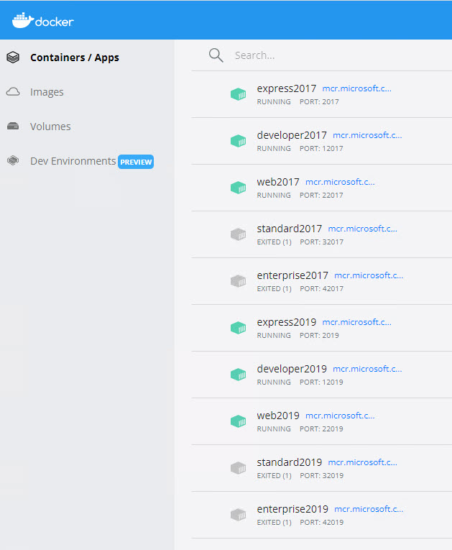This screenshot has width=452, height=550.
Task: Click the Containers / Apps cube icon
Action: pyautogui.click(x=13, y=58)
